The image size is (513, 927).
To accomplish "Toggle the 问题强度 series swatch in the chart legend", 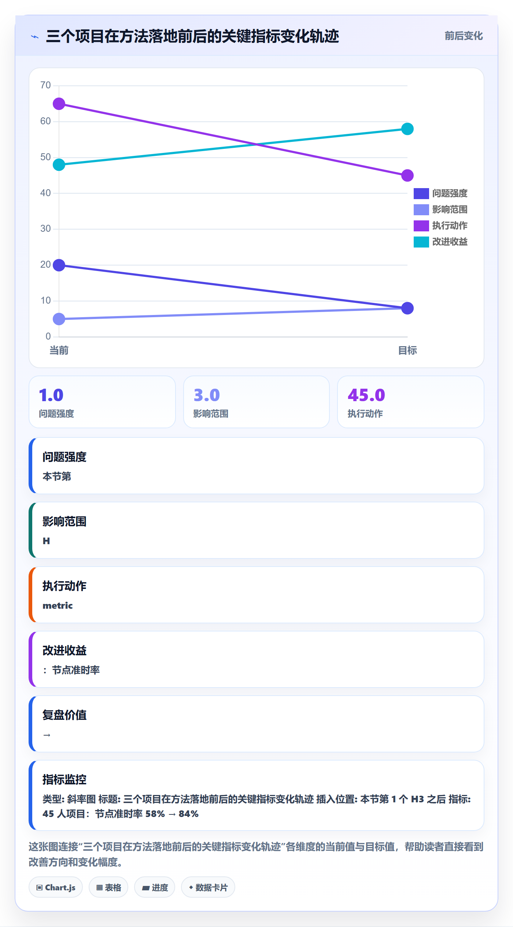I will coord(421,193).
